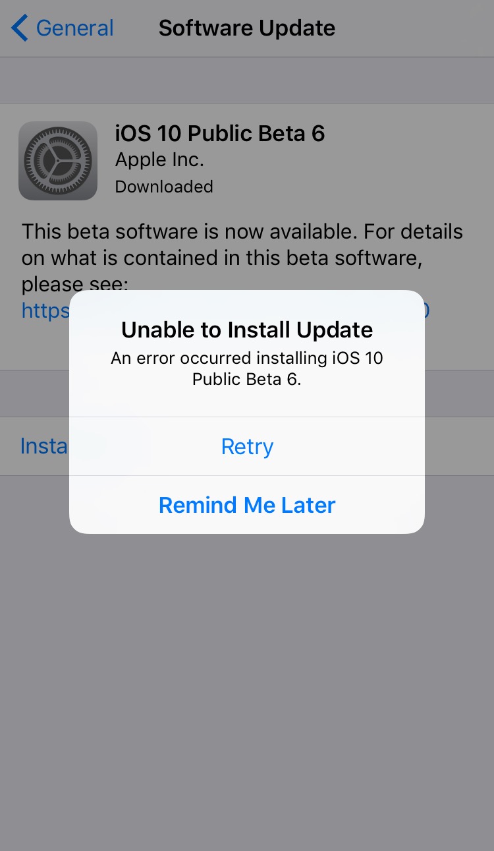Tap the blank right side of navigation bar
The width and height of the screenshot is (494, 851).
click(415, 28)
